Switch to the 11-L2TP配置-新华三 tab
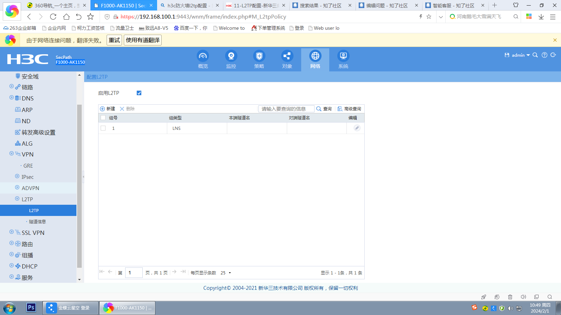This screenshot has width=561, height=315. pos(256,5)
